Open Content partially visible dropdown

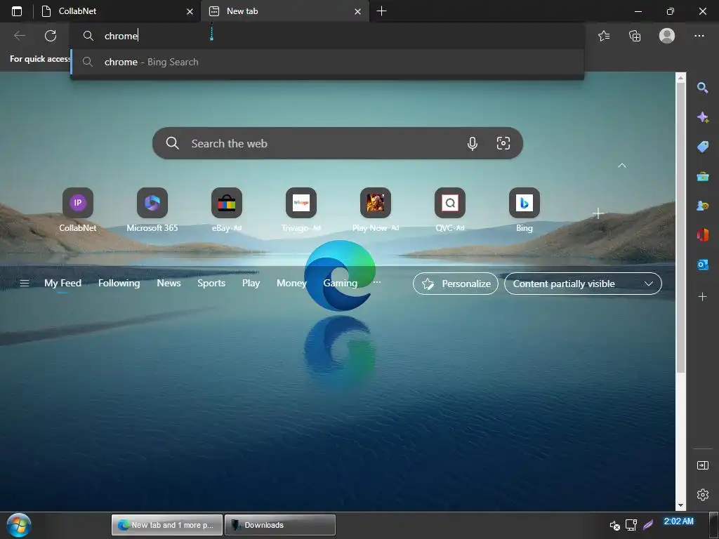pyautogui.click(x=583, y=284)
